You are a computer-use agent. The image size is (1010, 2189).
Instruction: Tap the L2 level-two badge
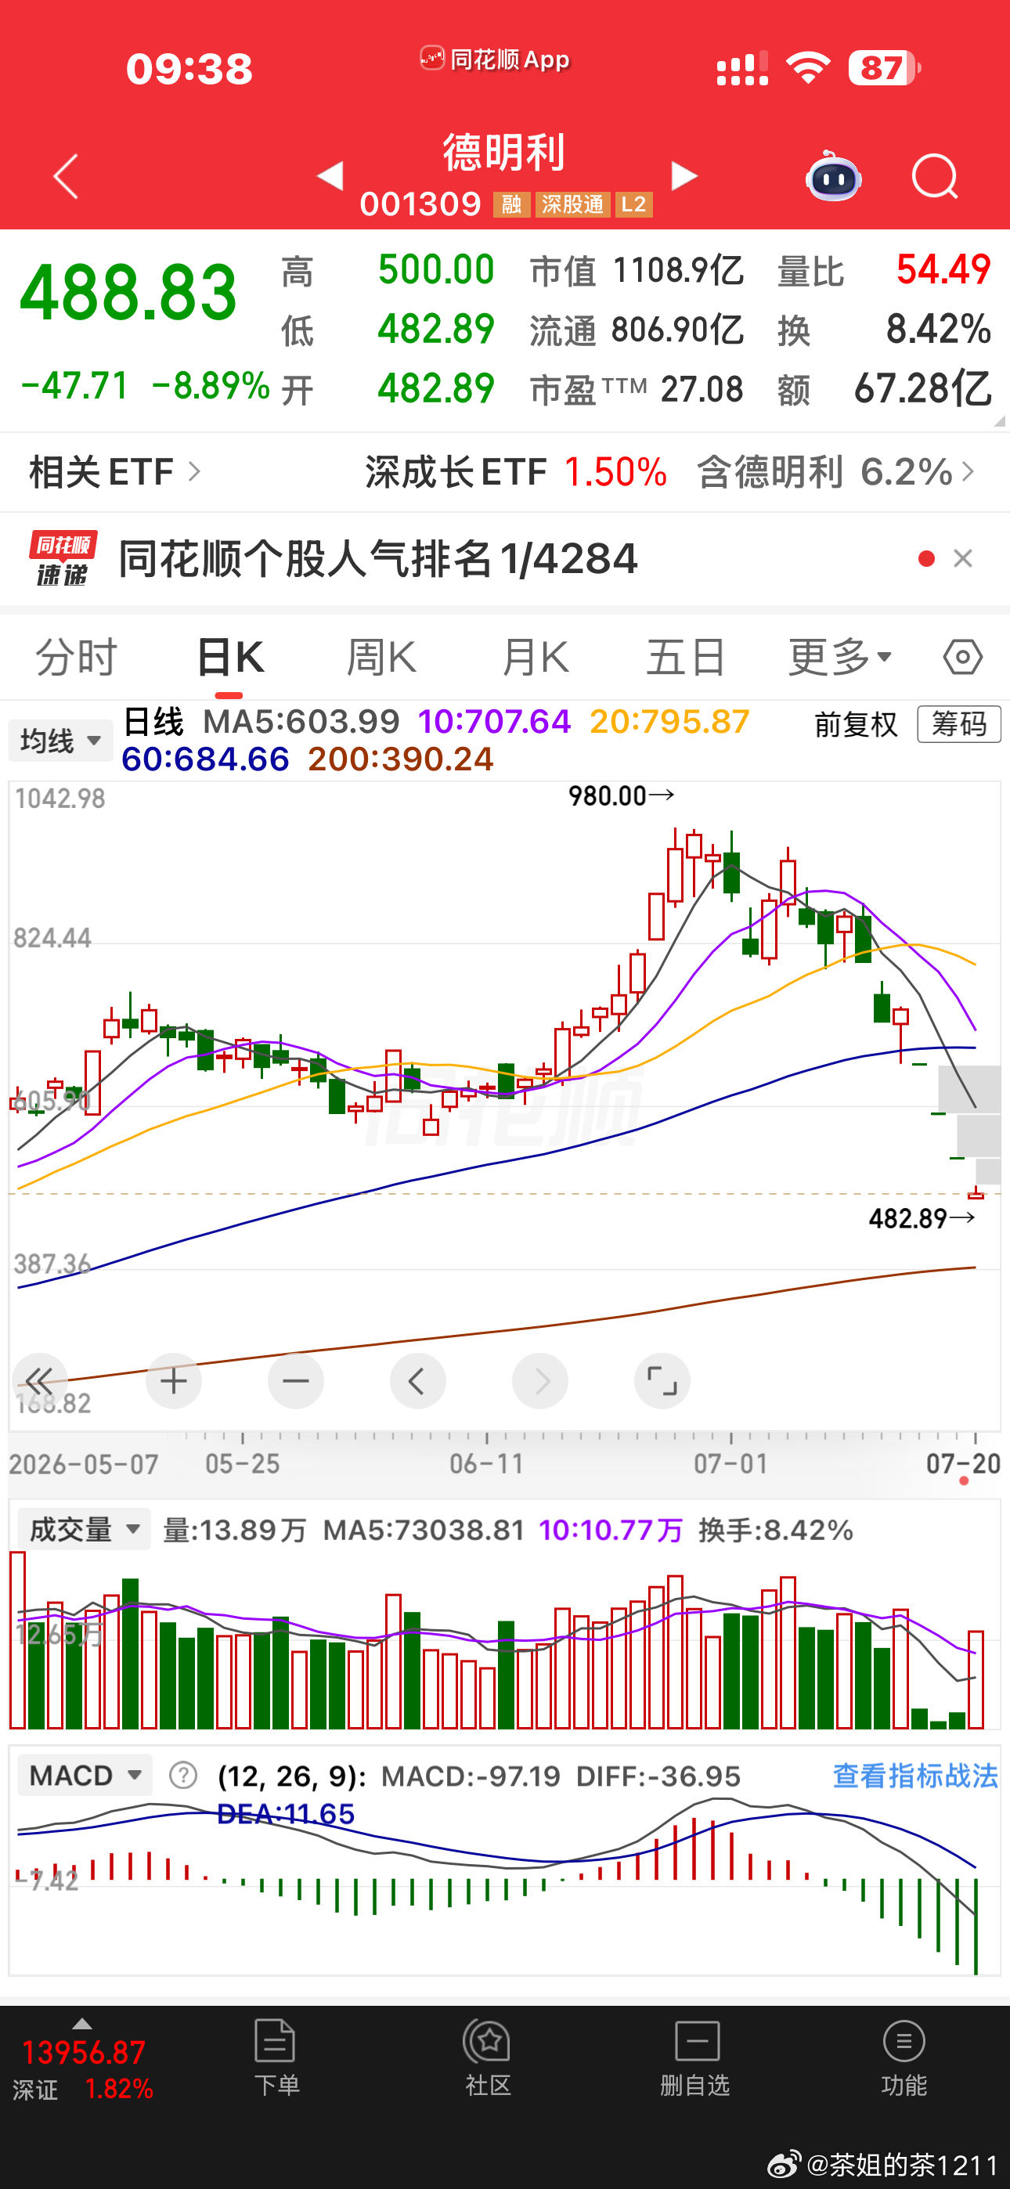point(634,205)
